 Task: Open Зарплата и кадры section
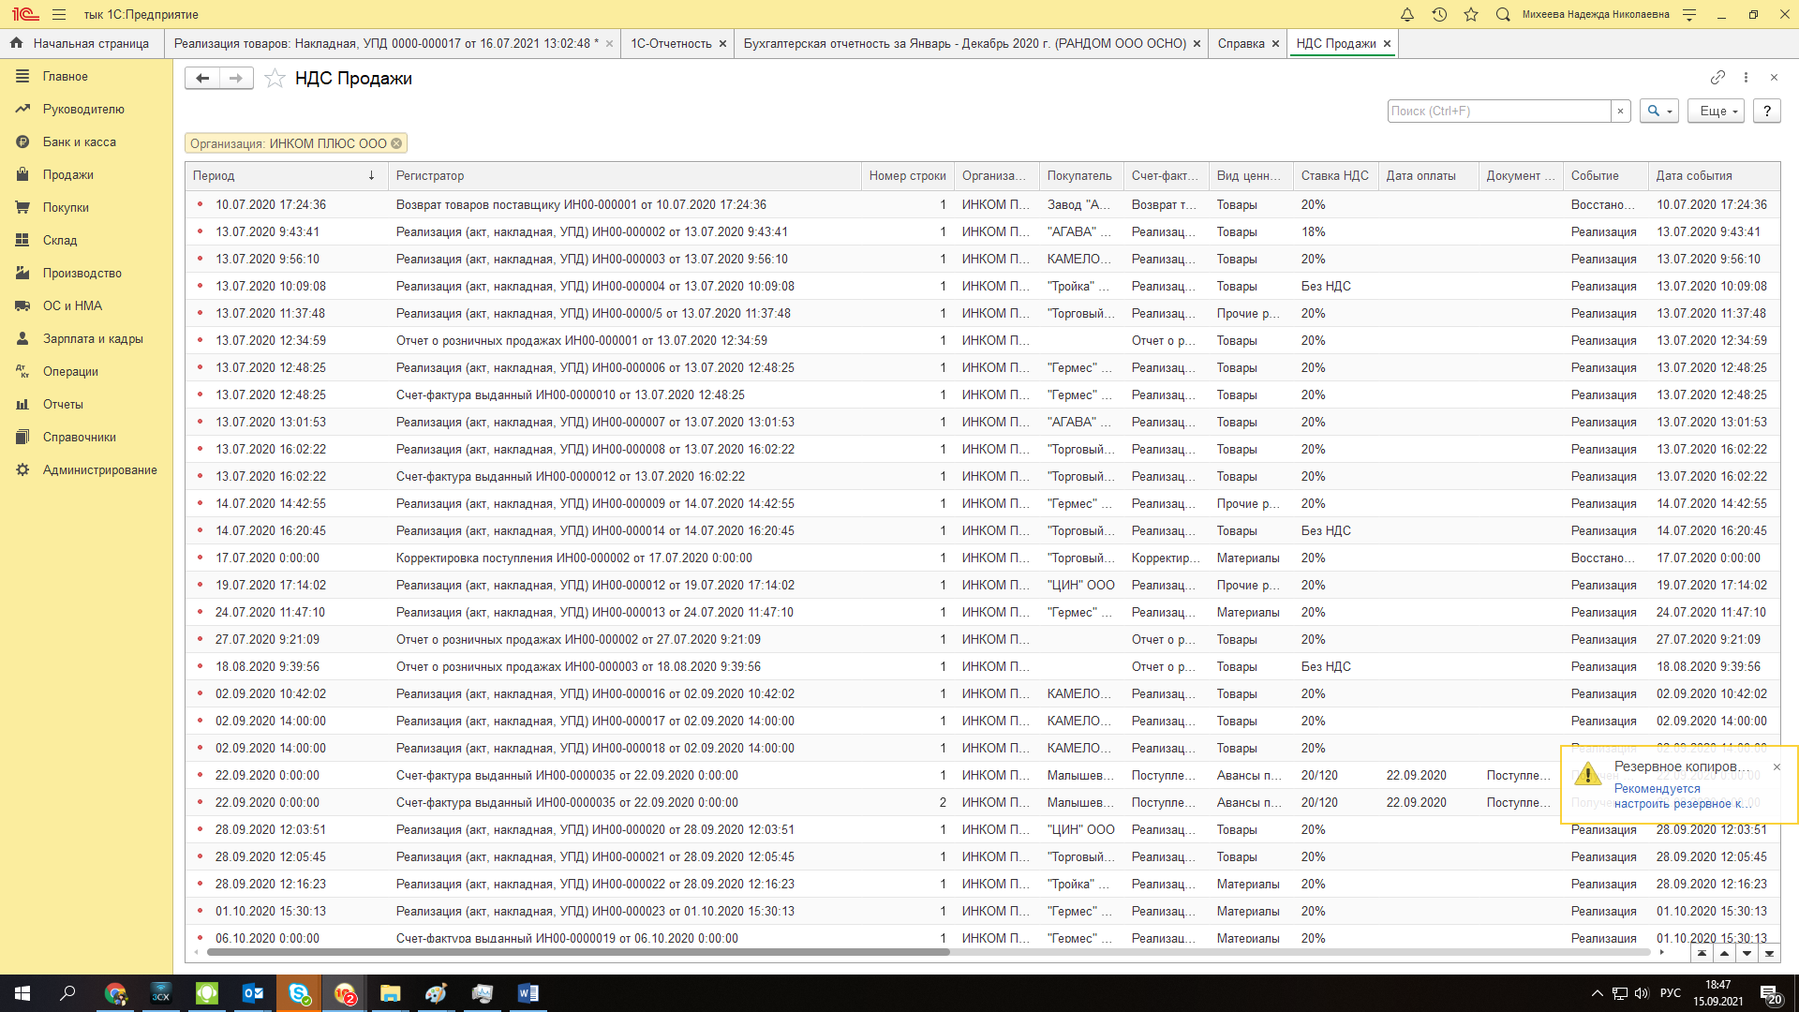coord(92,338)
